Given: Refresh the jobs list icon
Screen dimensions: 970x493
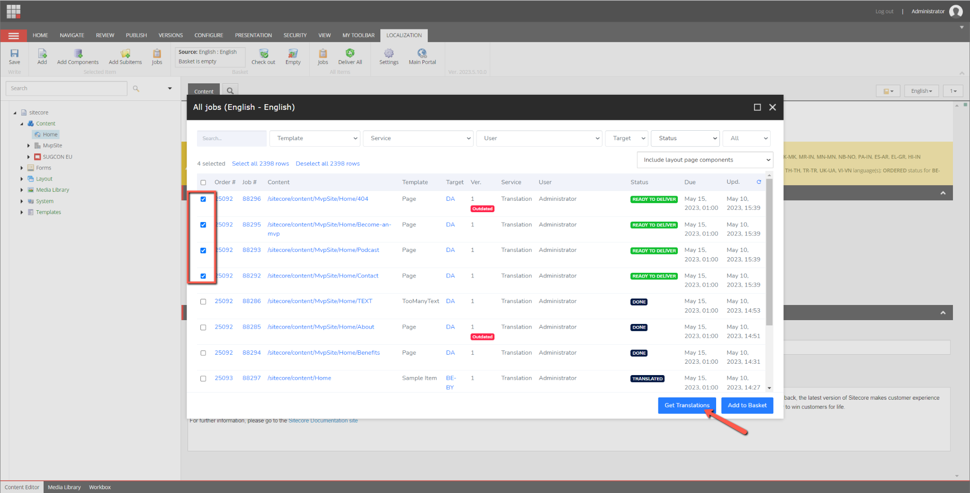Looking at the screenshot, I should 759,182.
